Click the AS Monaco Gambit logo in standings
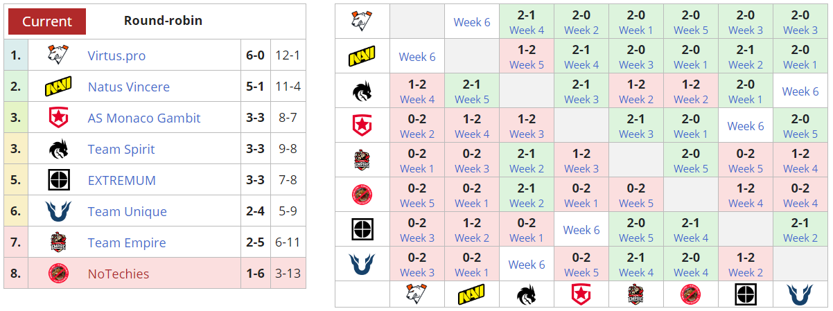 click(58, 118)
